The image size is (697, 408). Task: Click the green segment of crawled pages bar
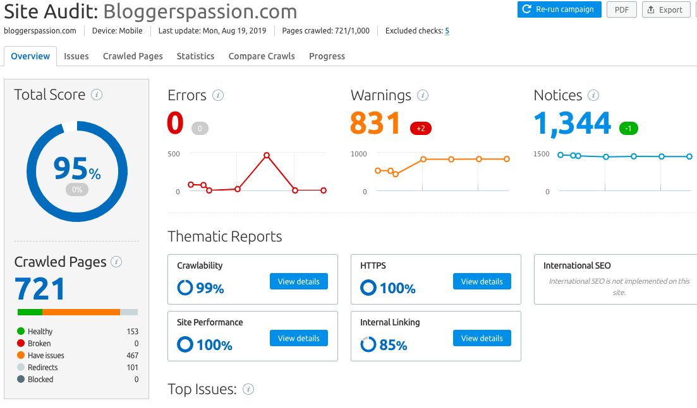click(x=30, y=312)
